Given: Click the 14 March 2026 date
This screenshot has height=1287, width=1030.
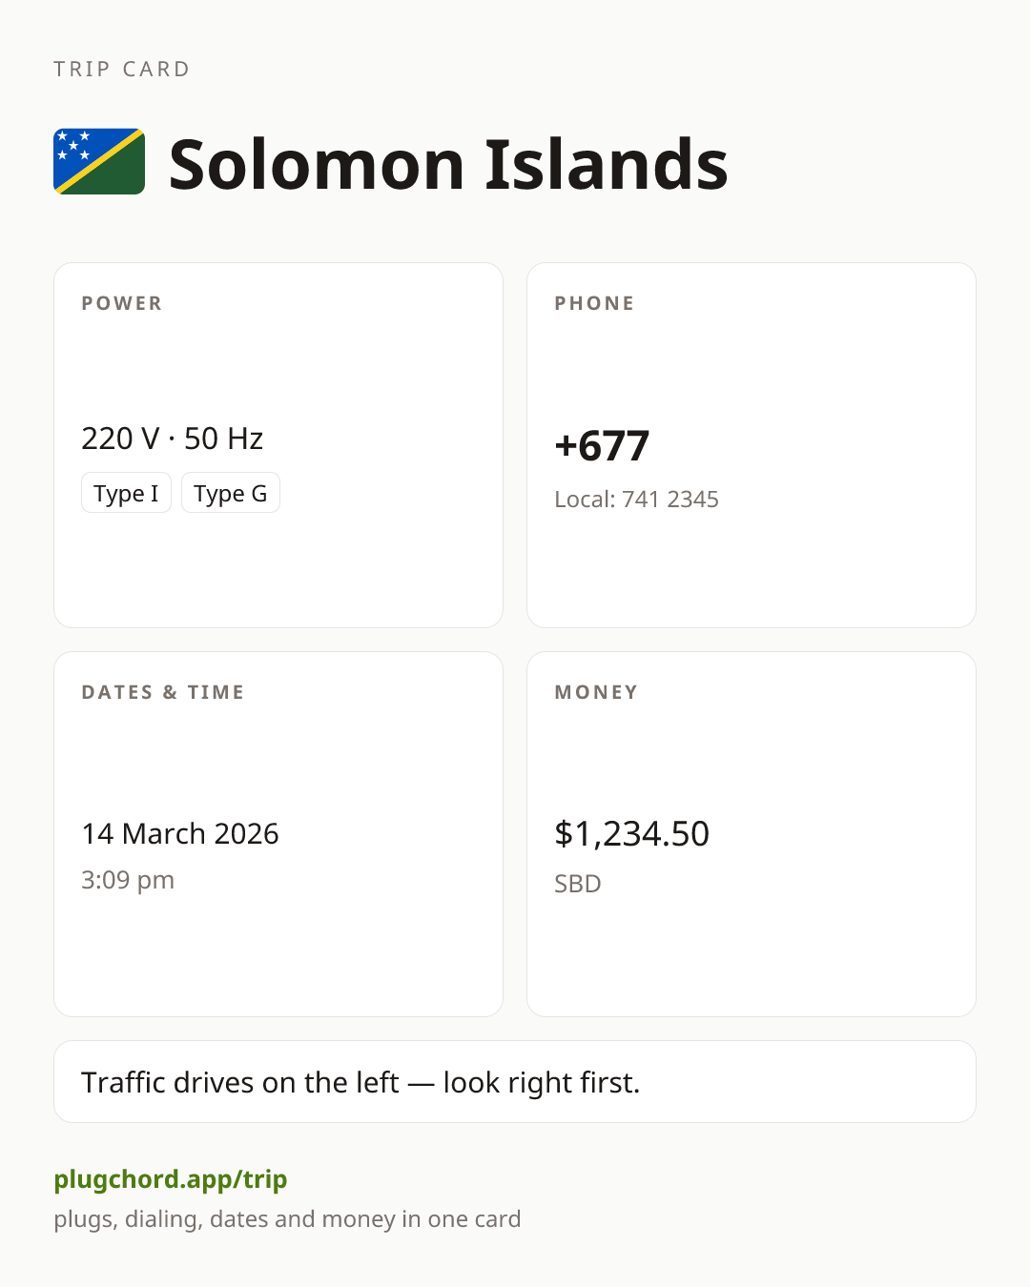Looking at the screenshot, I should pos(180,833).
